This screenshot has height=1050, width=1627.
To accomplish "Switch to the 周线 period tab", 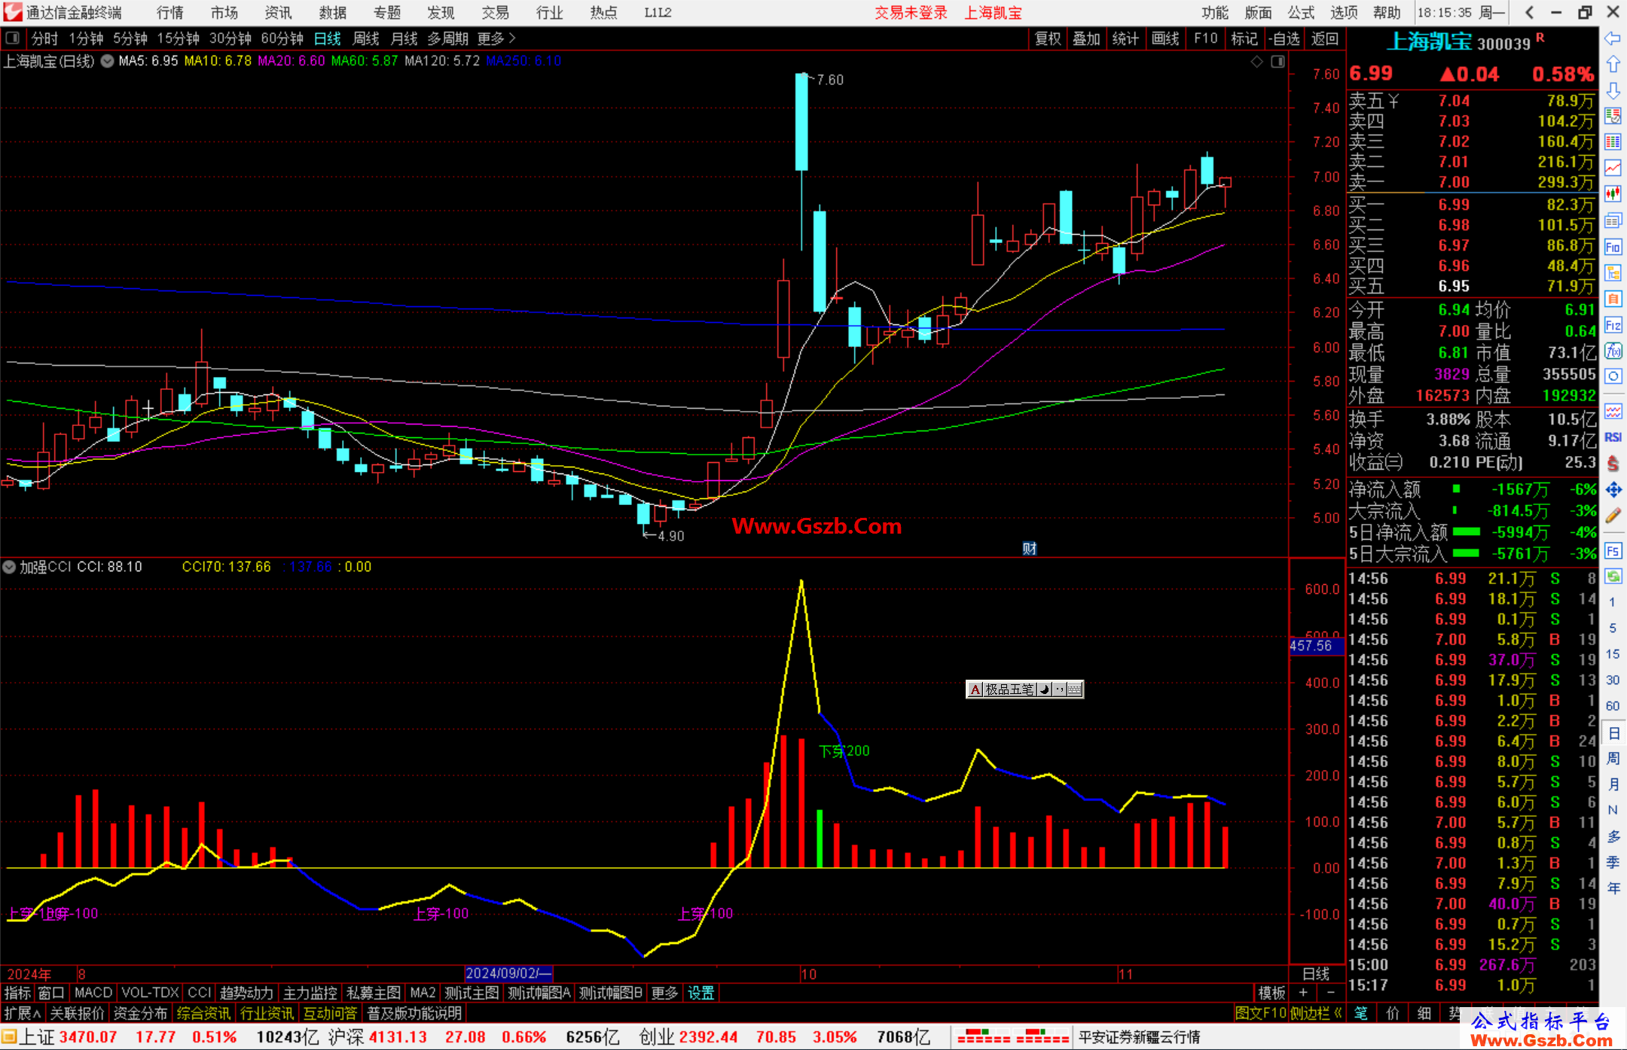I will click(366, 38).
